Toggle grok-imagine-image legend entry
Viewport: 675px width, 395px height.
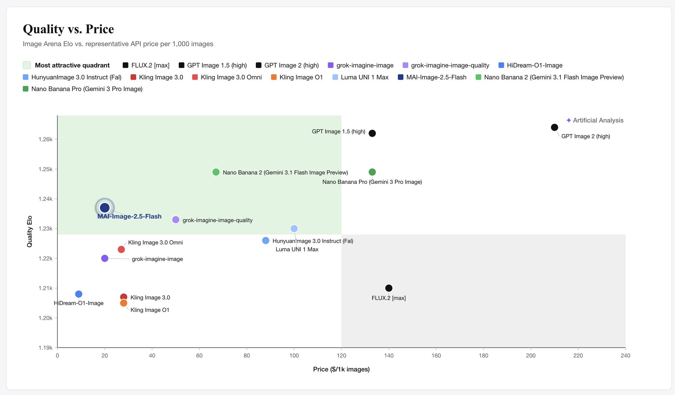pos(361,65)
